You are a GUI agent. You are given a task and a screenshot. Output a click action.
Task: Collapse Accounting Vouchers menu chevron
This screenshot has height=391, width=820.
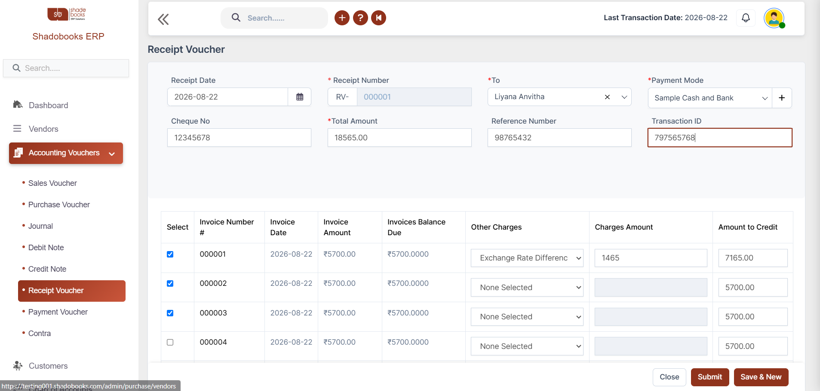pyautogui.click(x=112, y=154)
